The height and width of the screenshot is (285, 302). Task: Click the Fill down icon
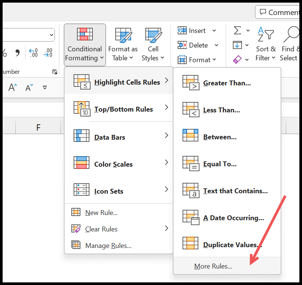(x=237, y=45)
